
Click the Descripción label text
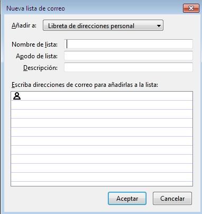(x=40, y=68)
